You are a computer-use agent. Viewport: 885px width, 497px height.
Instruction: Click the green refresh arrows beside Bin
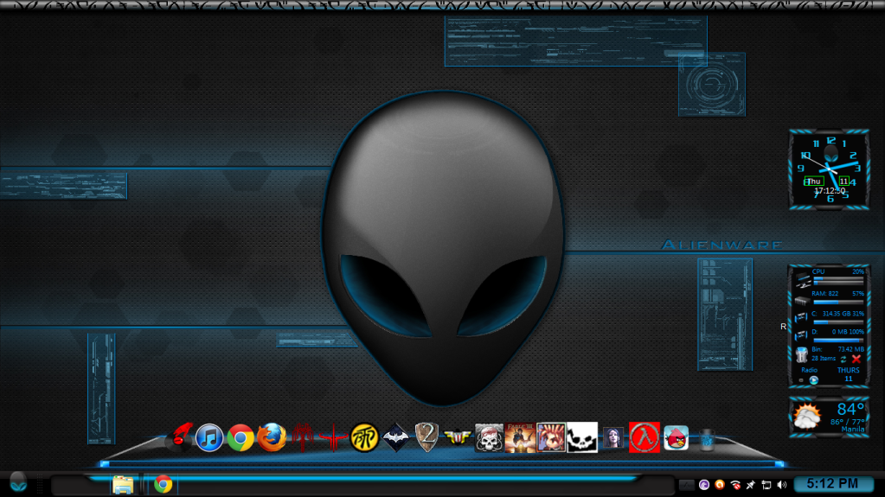[x=843, y=359]
